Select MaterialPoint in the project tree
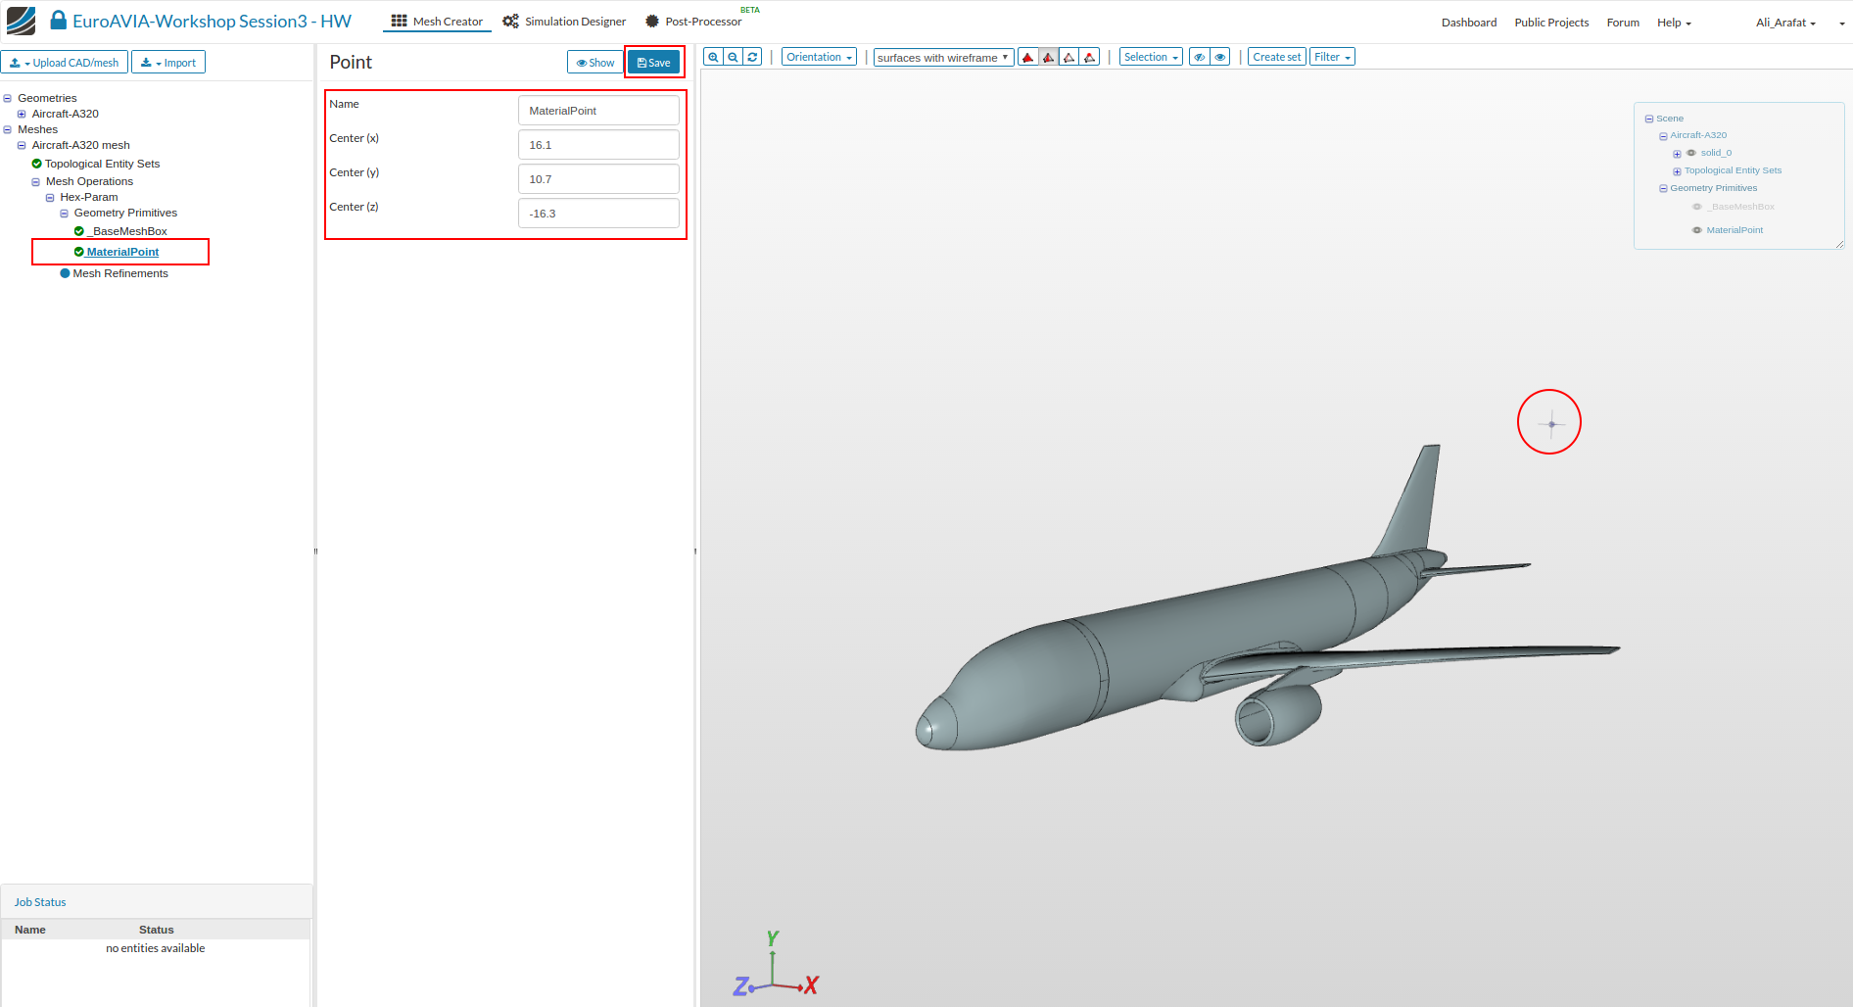Viewport: 1853px width, 1007px height. (122, 252)
